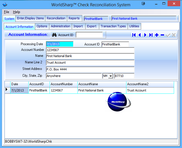The image size is (182, 148).
Task: Expand the NM state dropdown
Action: click(x=111, y=76)
